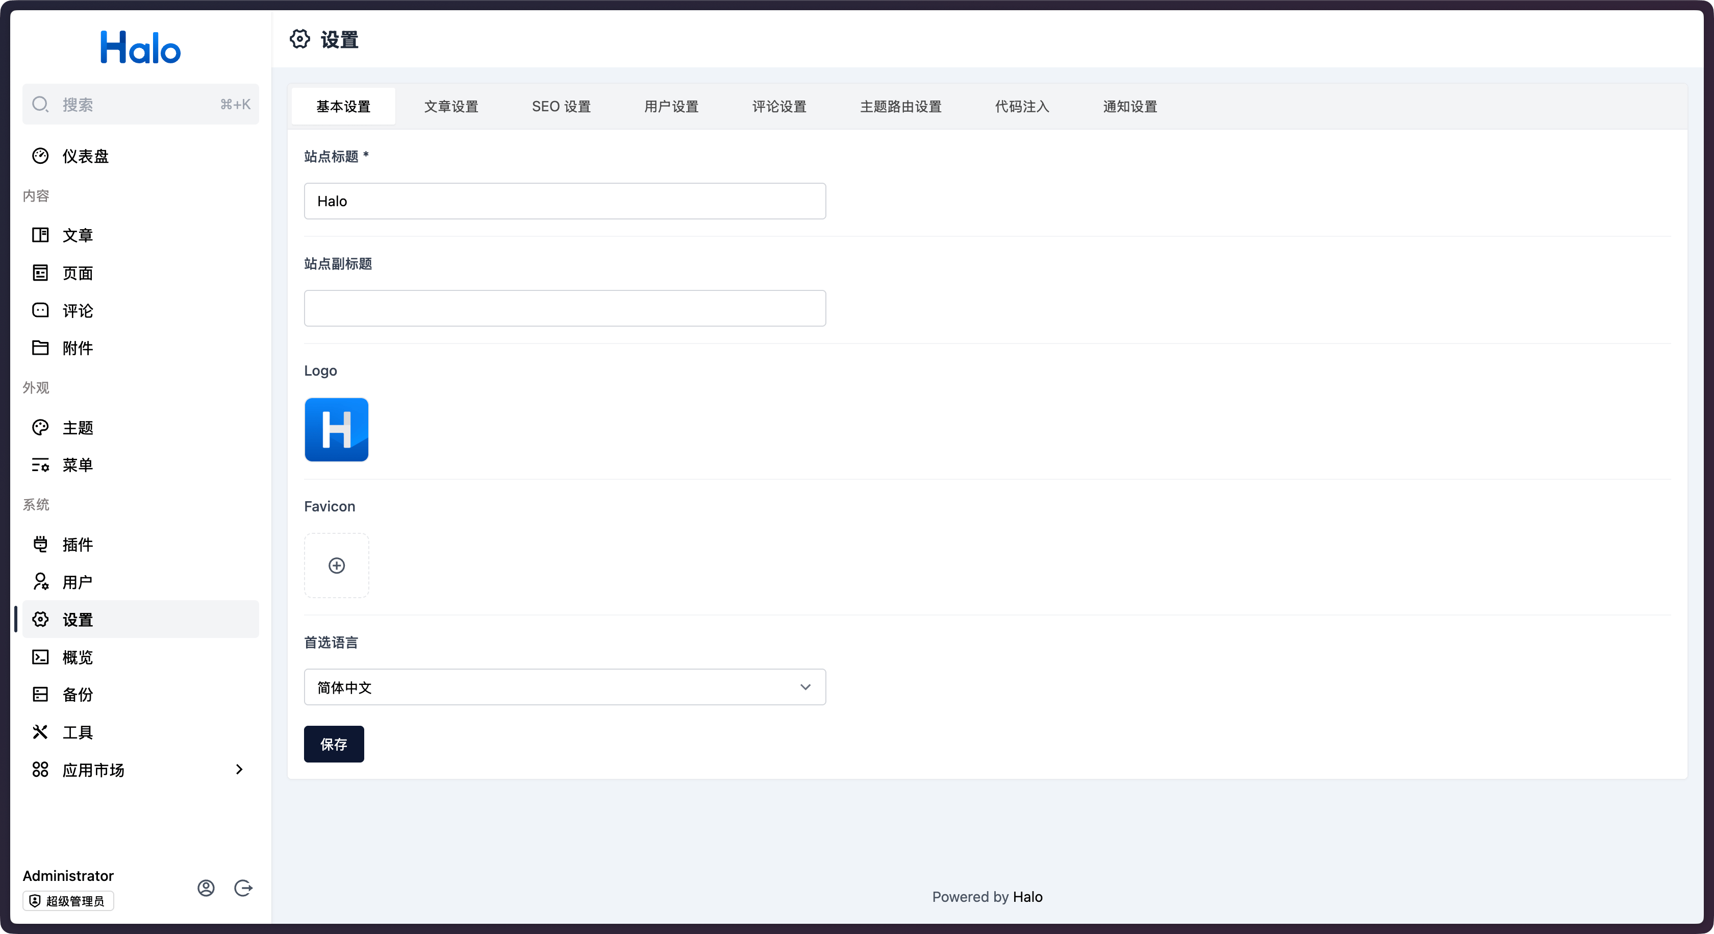Open the 评论 comments icon in sidebar
Viewport: 1714px width, 934px height.
click(x=41, y=310)
